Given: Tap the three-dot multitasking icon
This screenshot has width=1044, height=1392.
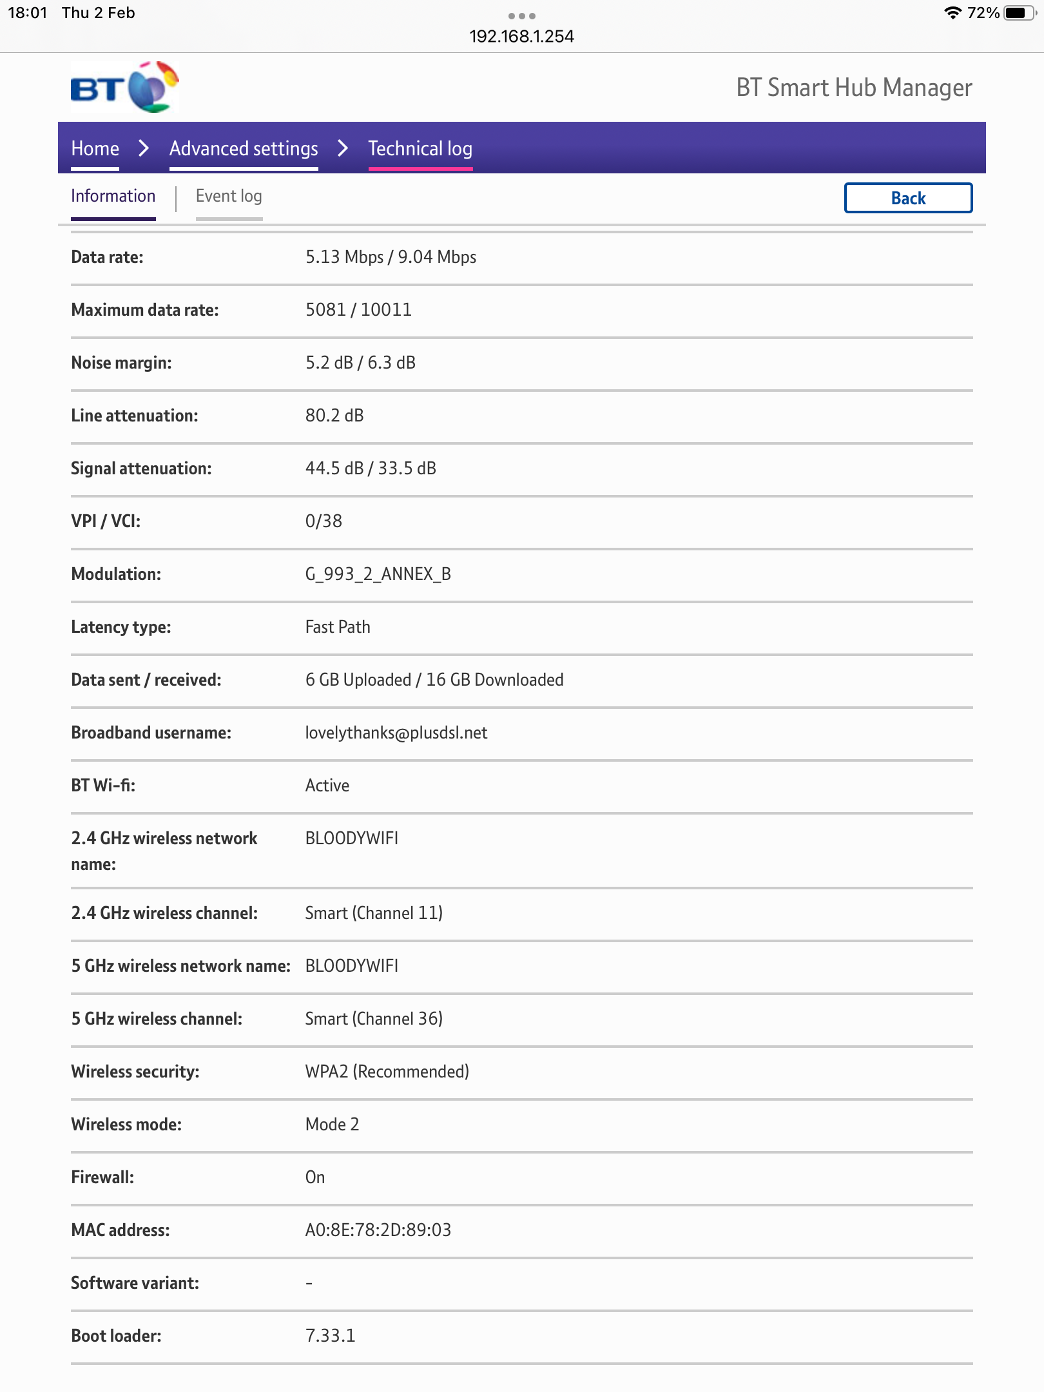Looking at the screenshot, I should point(521,15).
